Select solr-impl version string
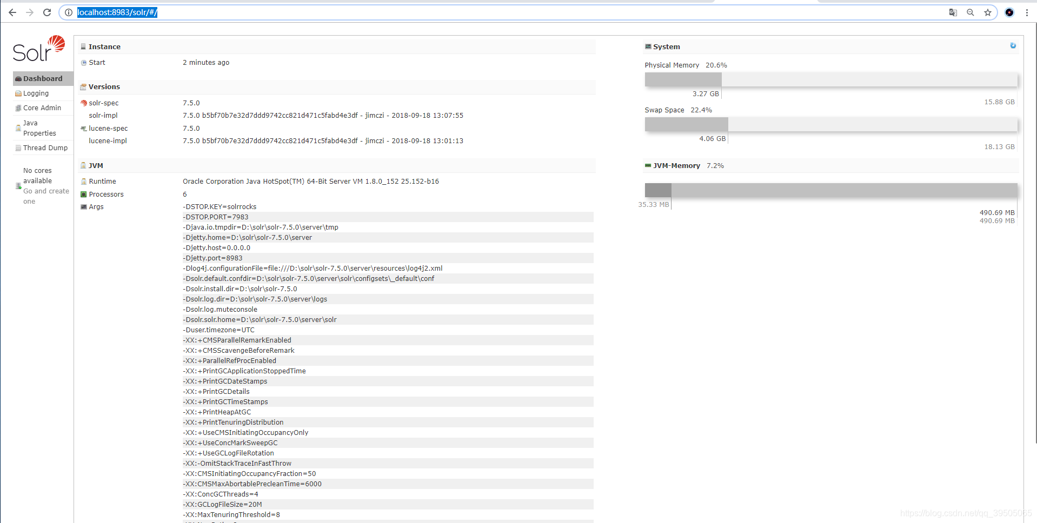The height and width of the screenshot is (523, 1037). click(323, 116)
